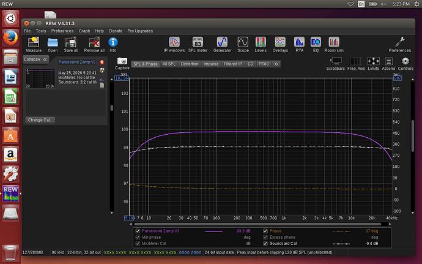Select Parasound Zamp measurement thumbnail
This screenshot has height=264, width=422.
tap(40, 78)
